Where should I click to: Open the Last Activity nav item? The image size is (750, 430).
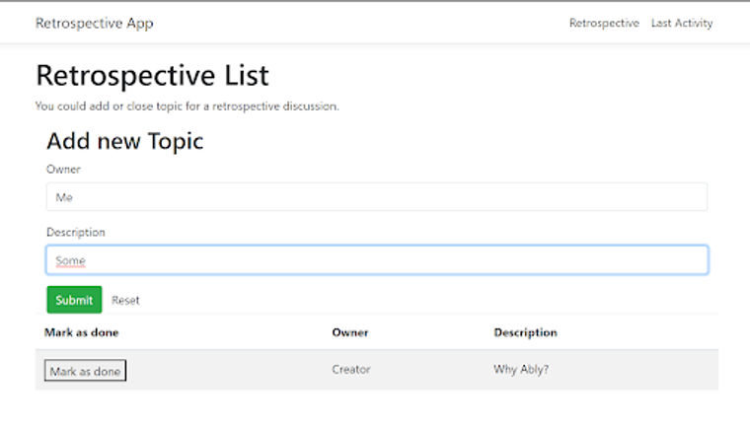[x=682, y=23]
